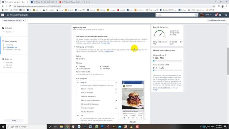This screenshot has height=129, width=229.
Task: Toggle Bảng tin Instagram placement checkmark
Action: [116, 93]
